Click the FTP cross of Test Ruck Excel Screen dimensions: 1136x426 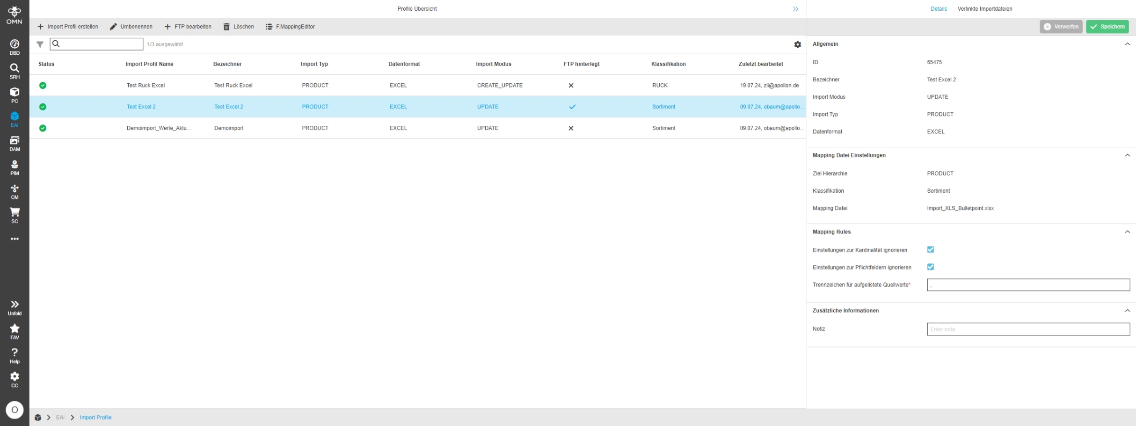point(571,86)
